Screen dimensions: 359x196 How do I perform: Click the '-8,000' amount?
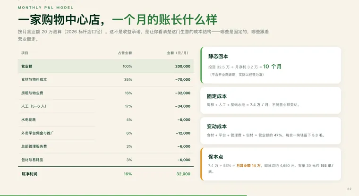click(184, 119)
